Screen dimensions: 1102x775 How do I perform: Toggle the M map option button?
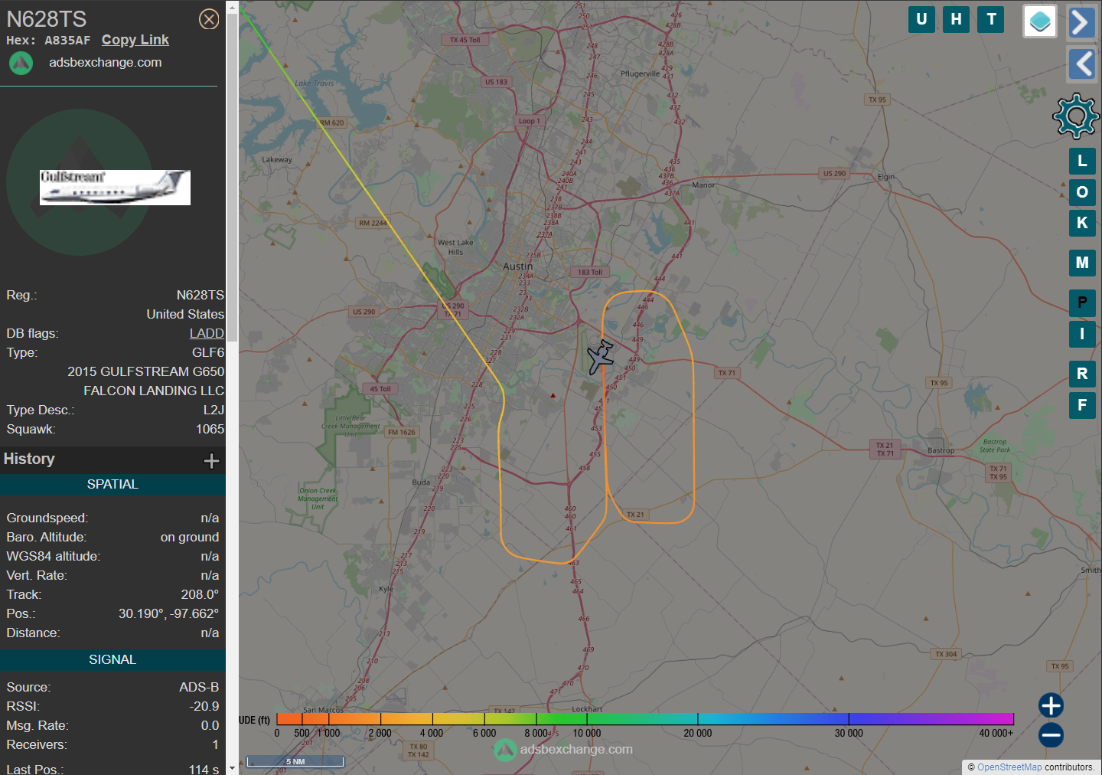click(x=1082, y=263)
